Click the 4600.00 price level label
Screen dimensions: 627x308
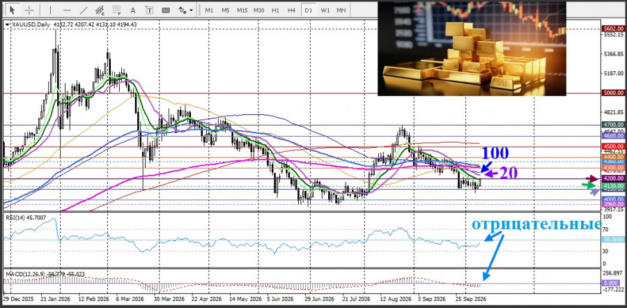[x=613, y=136]
